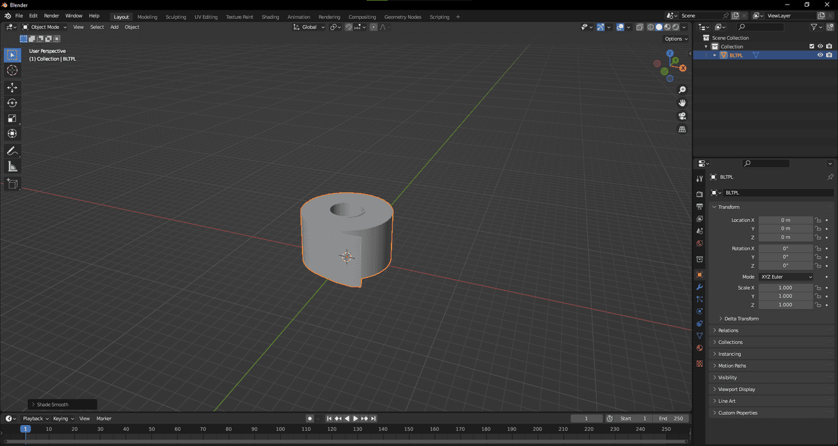Uncheck the Collection exclude checkbox
Image resolution: width=838 pixels, height=446 pixels.
812,46
